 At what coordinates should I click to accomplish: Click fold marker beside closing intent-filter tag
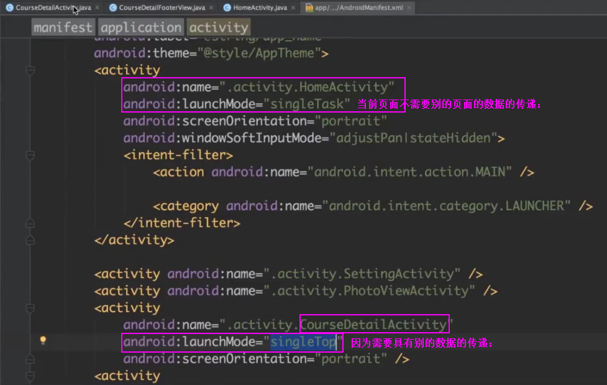coord(29,223)
